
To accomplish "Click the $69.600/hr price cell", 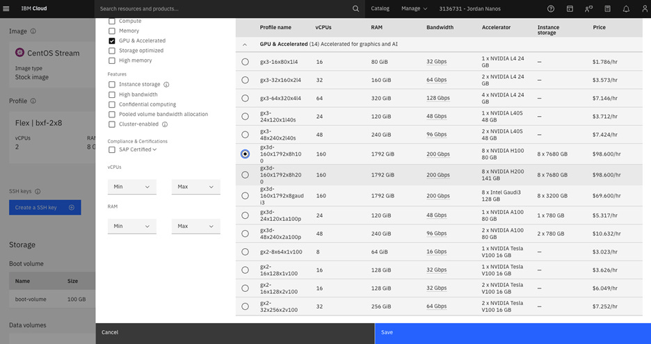I will point(606,196).
